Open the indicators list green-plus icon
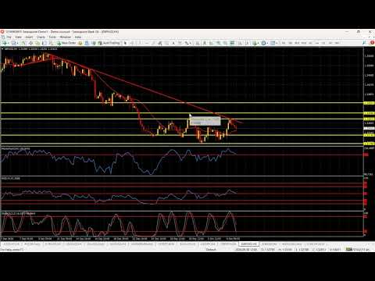This screenshot has height=281, width=375. pyautogui.click(x=255, y=43)
